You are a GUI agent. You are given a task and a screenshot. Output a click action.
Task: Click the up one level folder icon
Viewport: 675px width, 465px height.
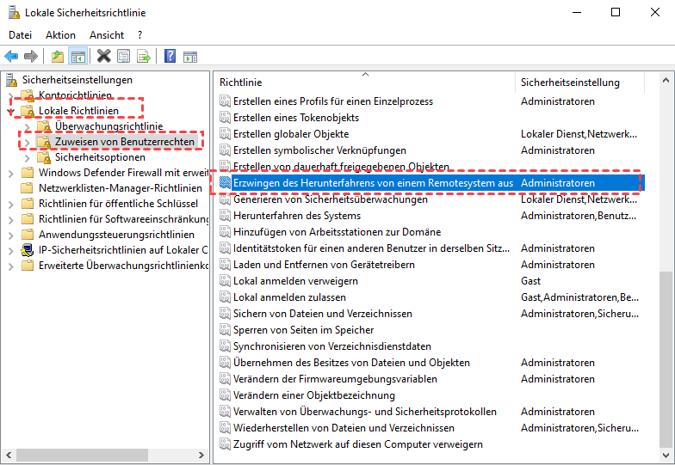pyautogui.click(x=57, y=57)
